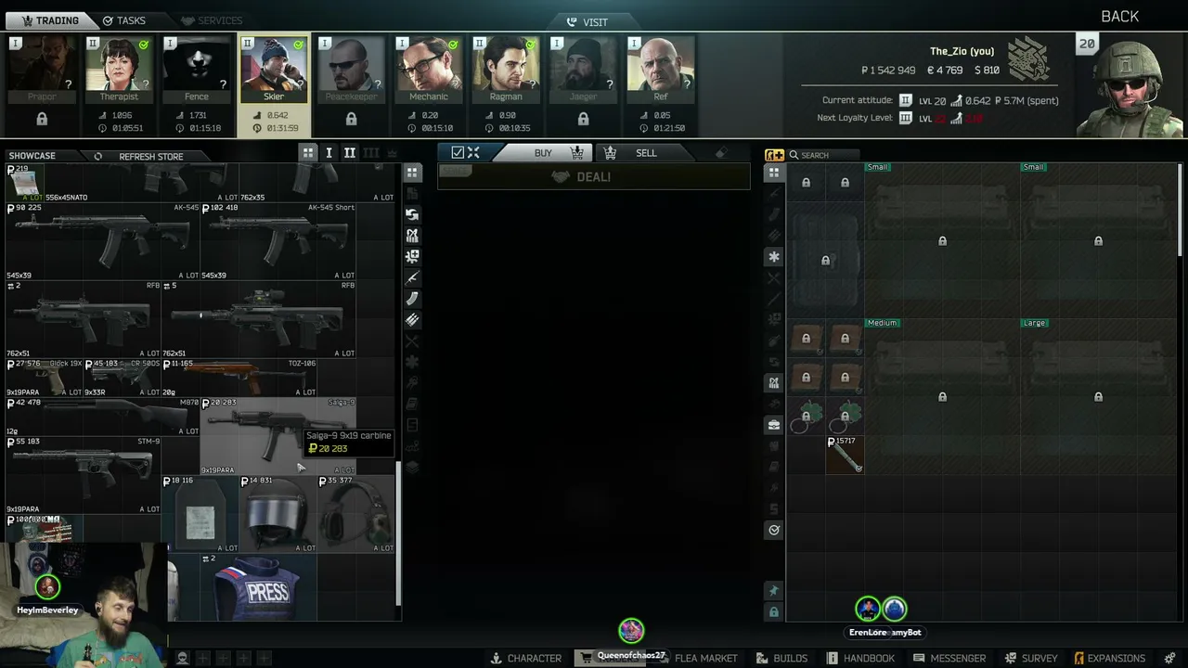Choose the Mechanic trader portrait
The width and height of the screenshot is (1188, 668).
(428, 70)
